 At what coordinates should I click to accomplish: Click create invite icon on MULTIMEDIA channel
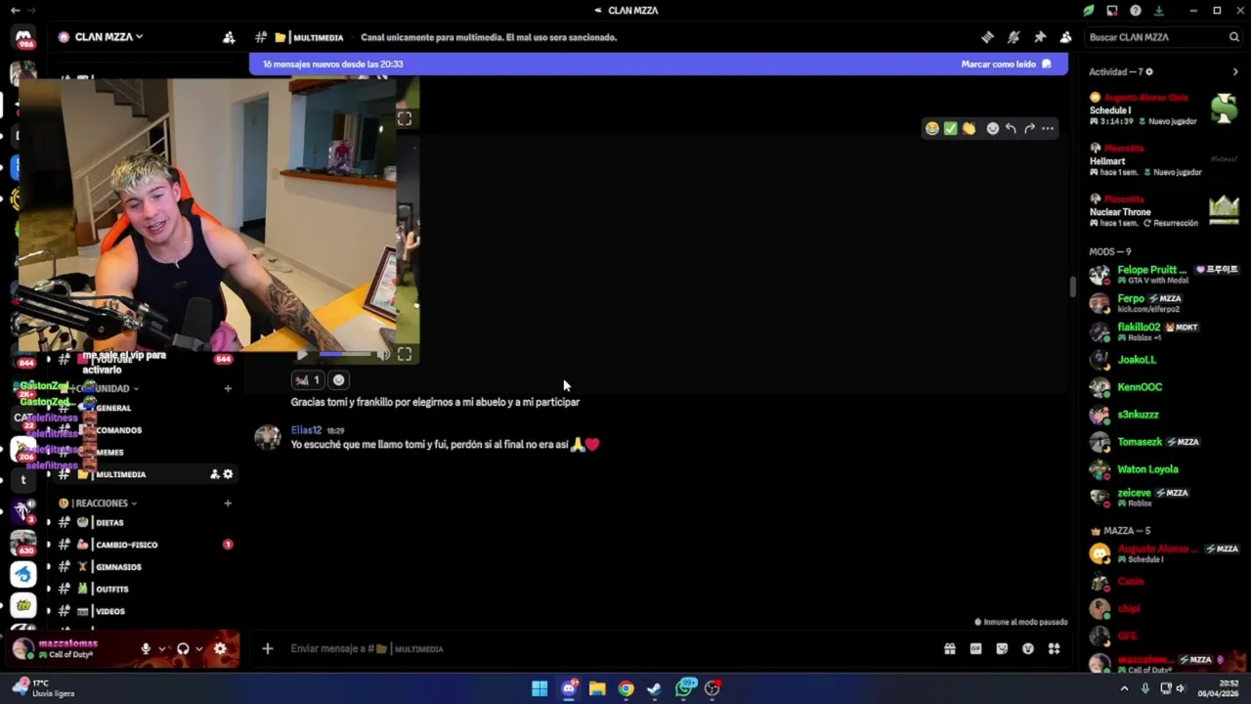point(214,474)
